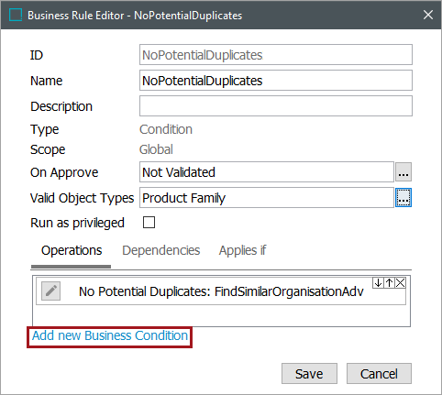Open Valid Object Types picker via ellipsis button

pos(403,198)
